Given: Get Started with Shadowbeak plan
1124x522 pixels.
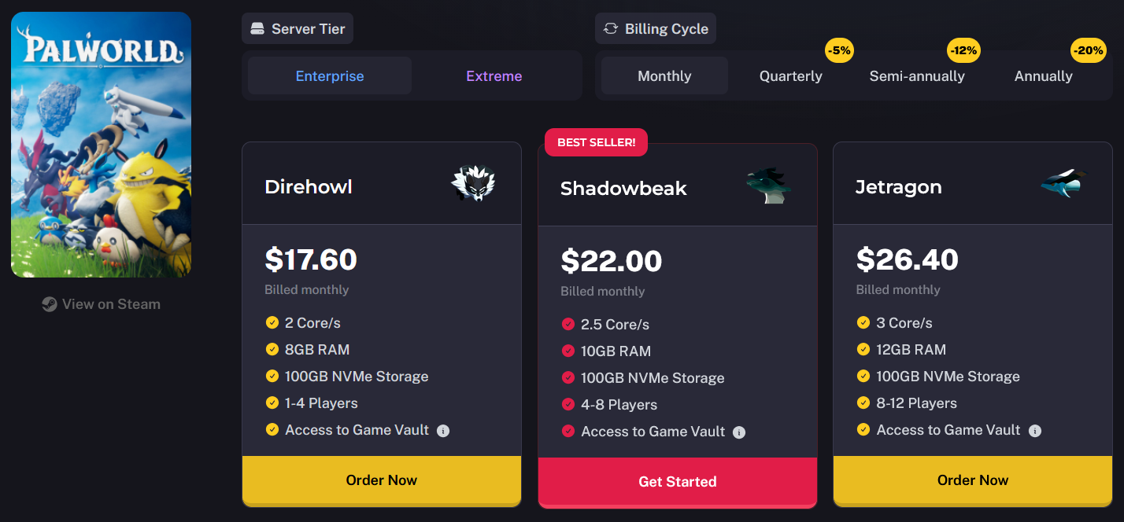Looking at the screenshot, I should 678,482.
